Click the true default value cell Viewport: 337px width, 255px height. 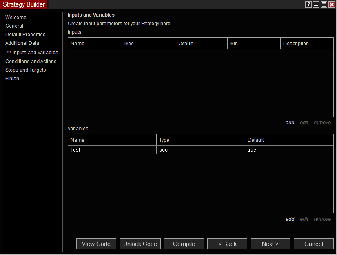(x=289, y=150)
